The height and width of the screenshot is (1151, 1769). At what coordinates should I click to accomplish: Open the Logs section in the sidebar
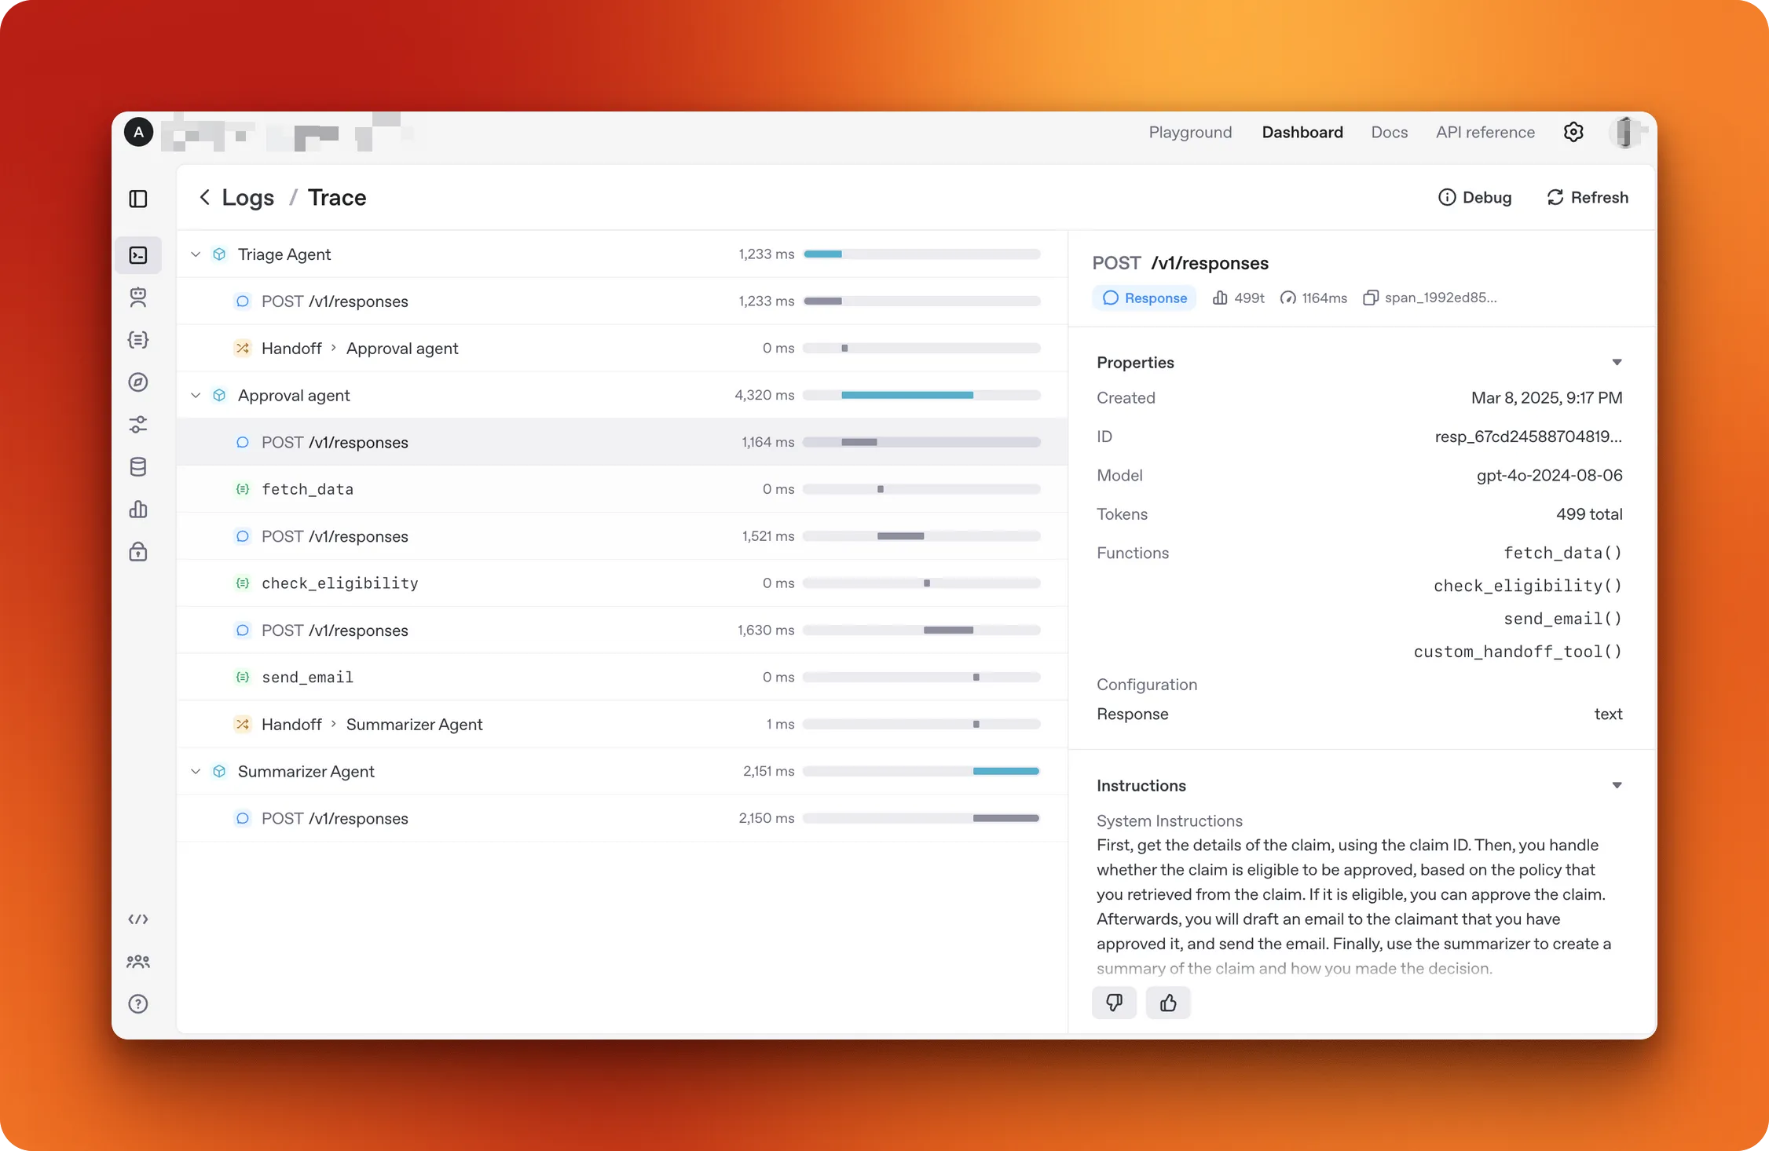[x=138, y=255]
